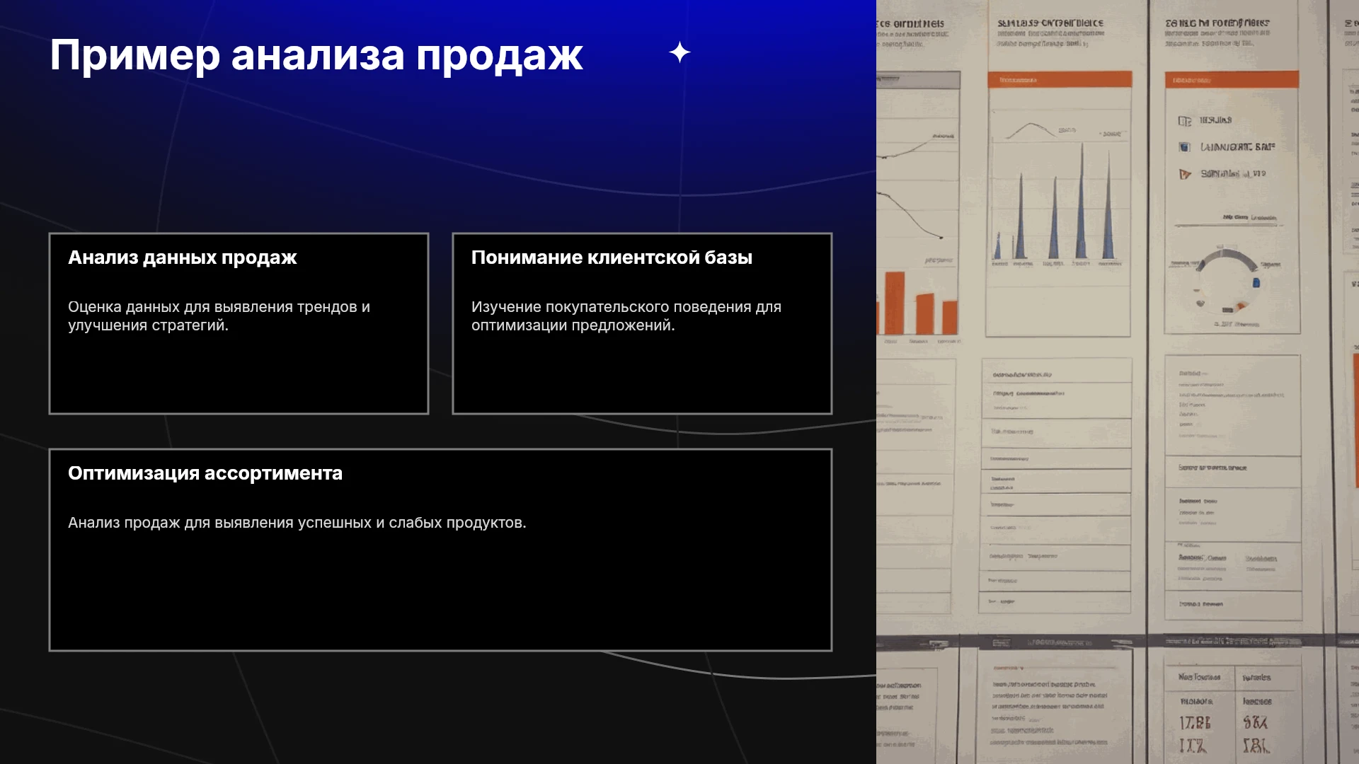Click the orange flag icon in the photo's list
The height and width of the screenshot is (764, 1359).
(1185, 174)
